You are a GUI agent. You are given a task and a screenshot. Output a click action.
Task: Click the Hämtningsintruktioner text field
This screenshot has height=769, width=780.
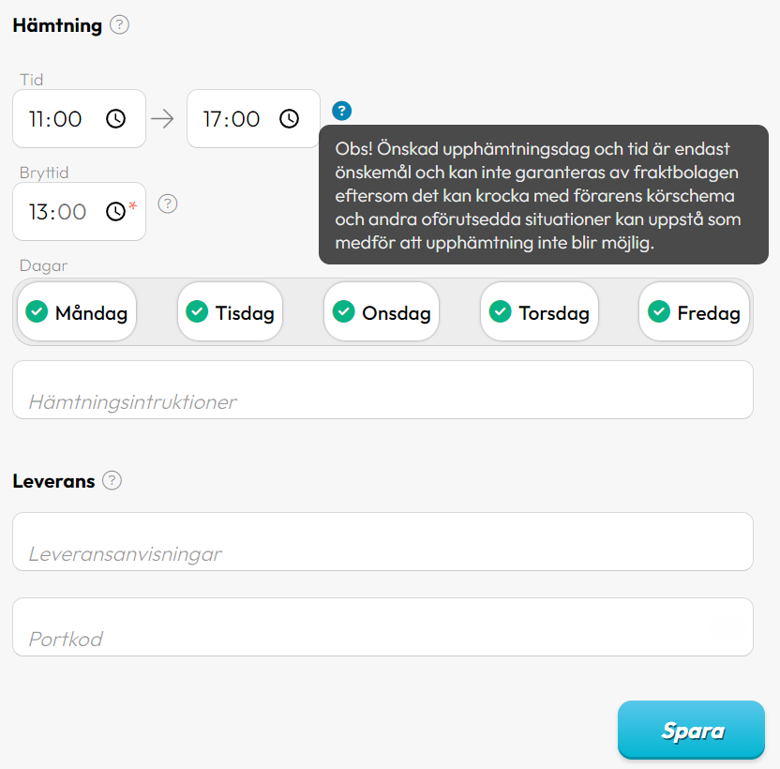(x=382, y=390)
